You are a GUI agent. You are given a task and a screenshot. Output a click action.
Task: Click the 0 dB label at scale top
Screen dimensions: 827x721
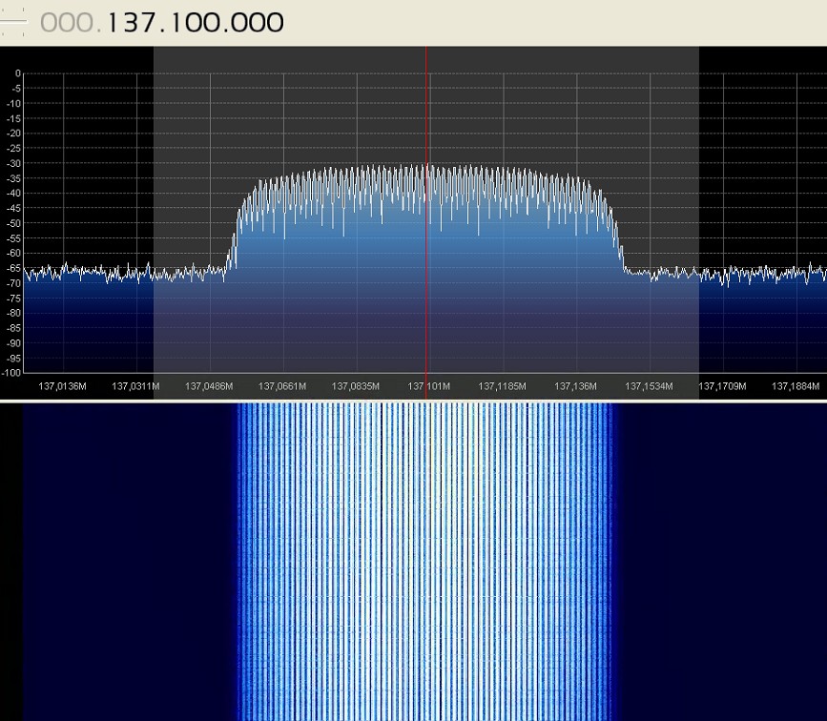pos(18,73)
